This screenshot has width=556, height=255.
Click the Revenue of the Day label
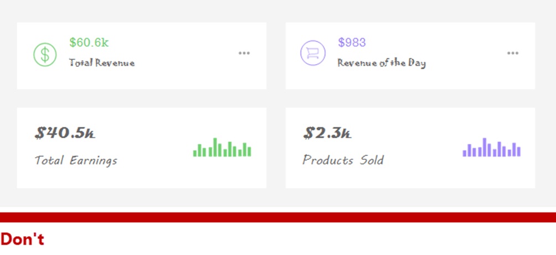[382, 63]
